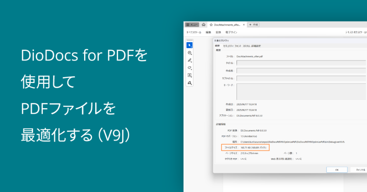Go to Acrobat home via house icon
Image resolution: width=367 pixels, height=192 pixels.
(204, 25)
